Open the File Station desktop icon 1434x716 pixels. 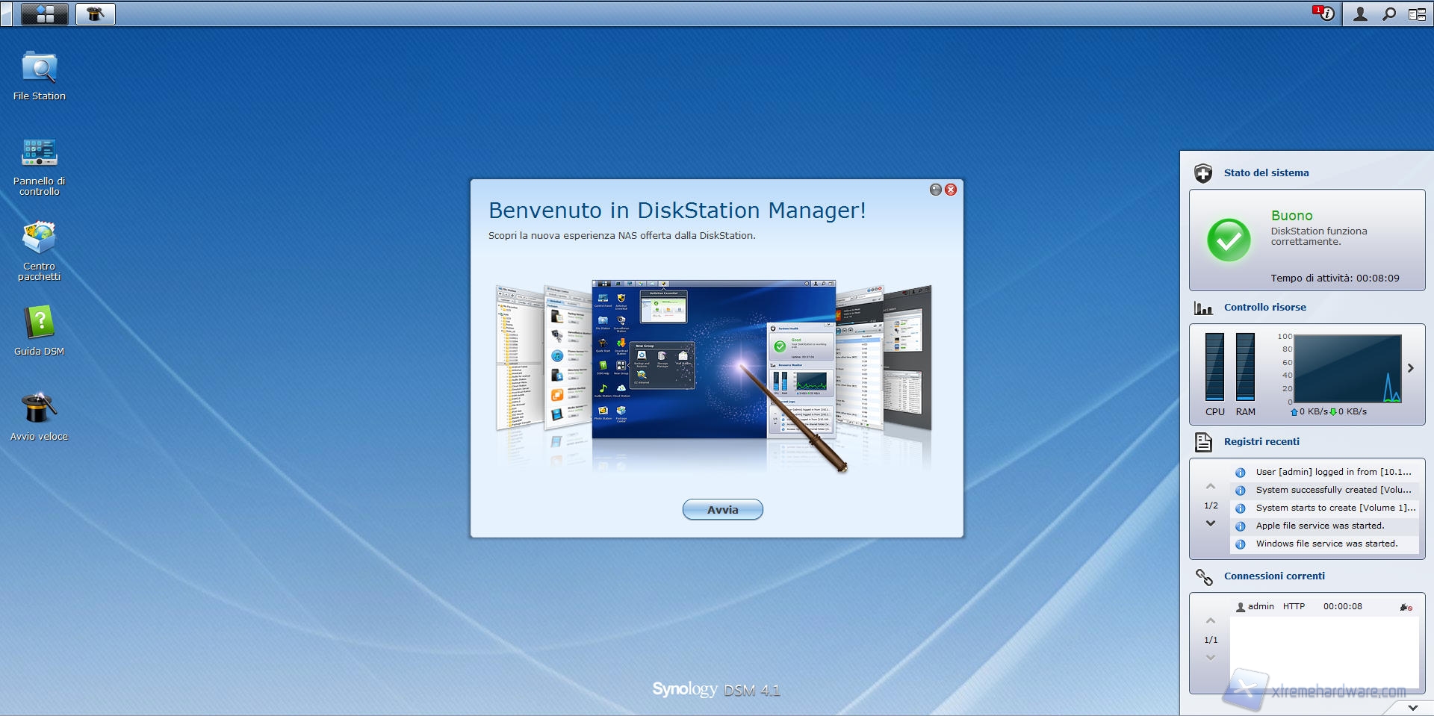40,69
